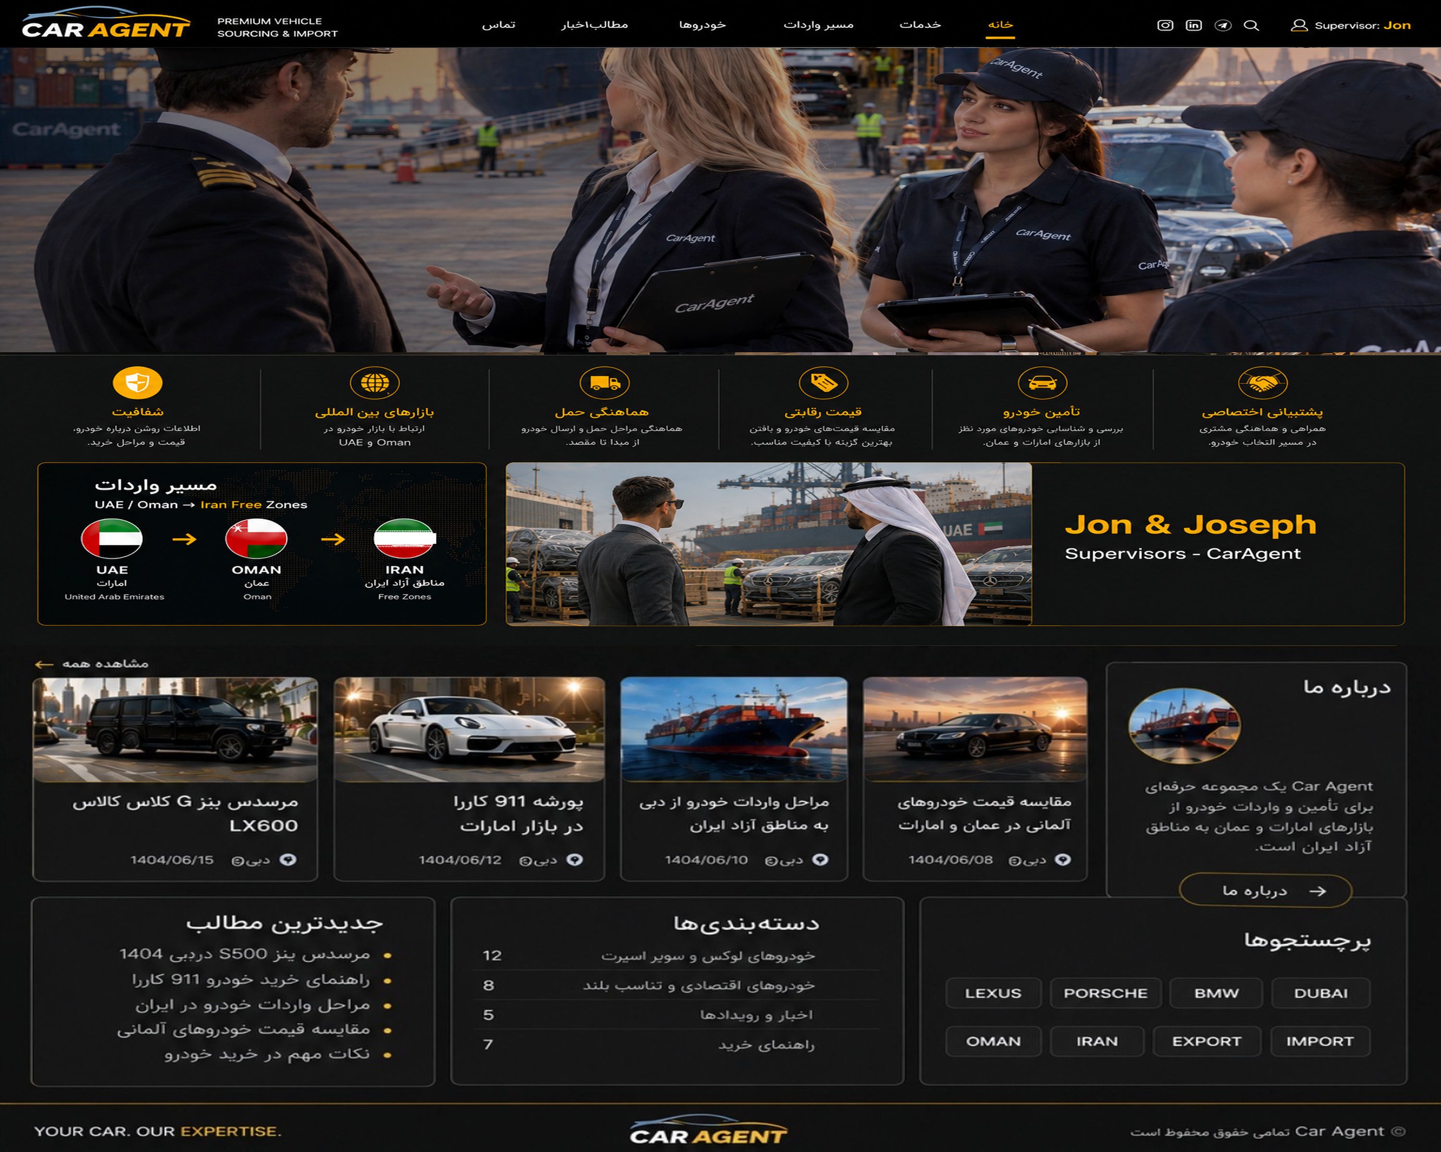The height and width of the screenshot is (1152, 1441).
Task: Click the car sourcing icon
Action: click(1042, 384)
